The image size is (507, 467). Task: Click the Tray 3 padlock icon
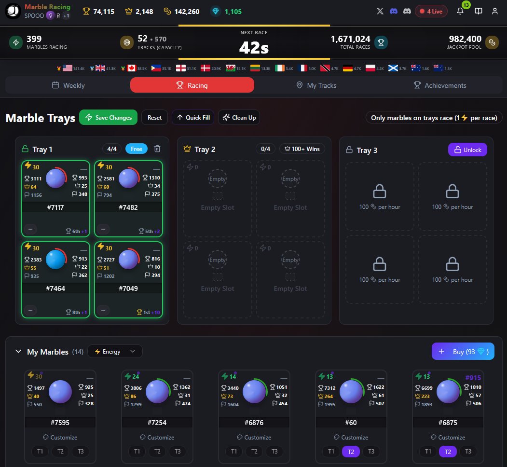[349, 150]
